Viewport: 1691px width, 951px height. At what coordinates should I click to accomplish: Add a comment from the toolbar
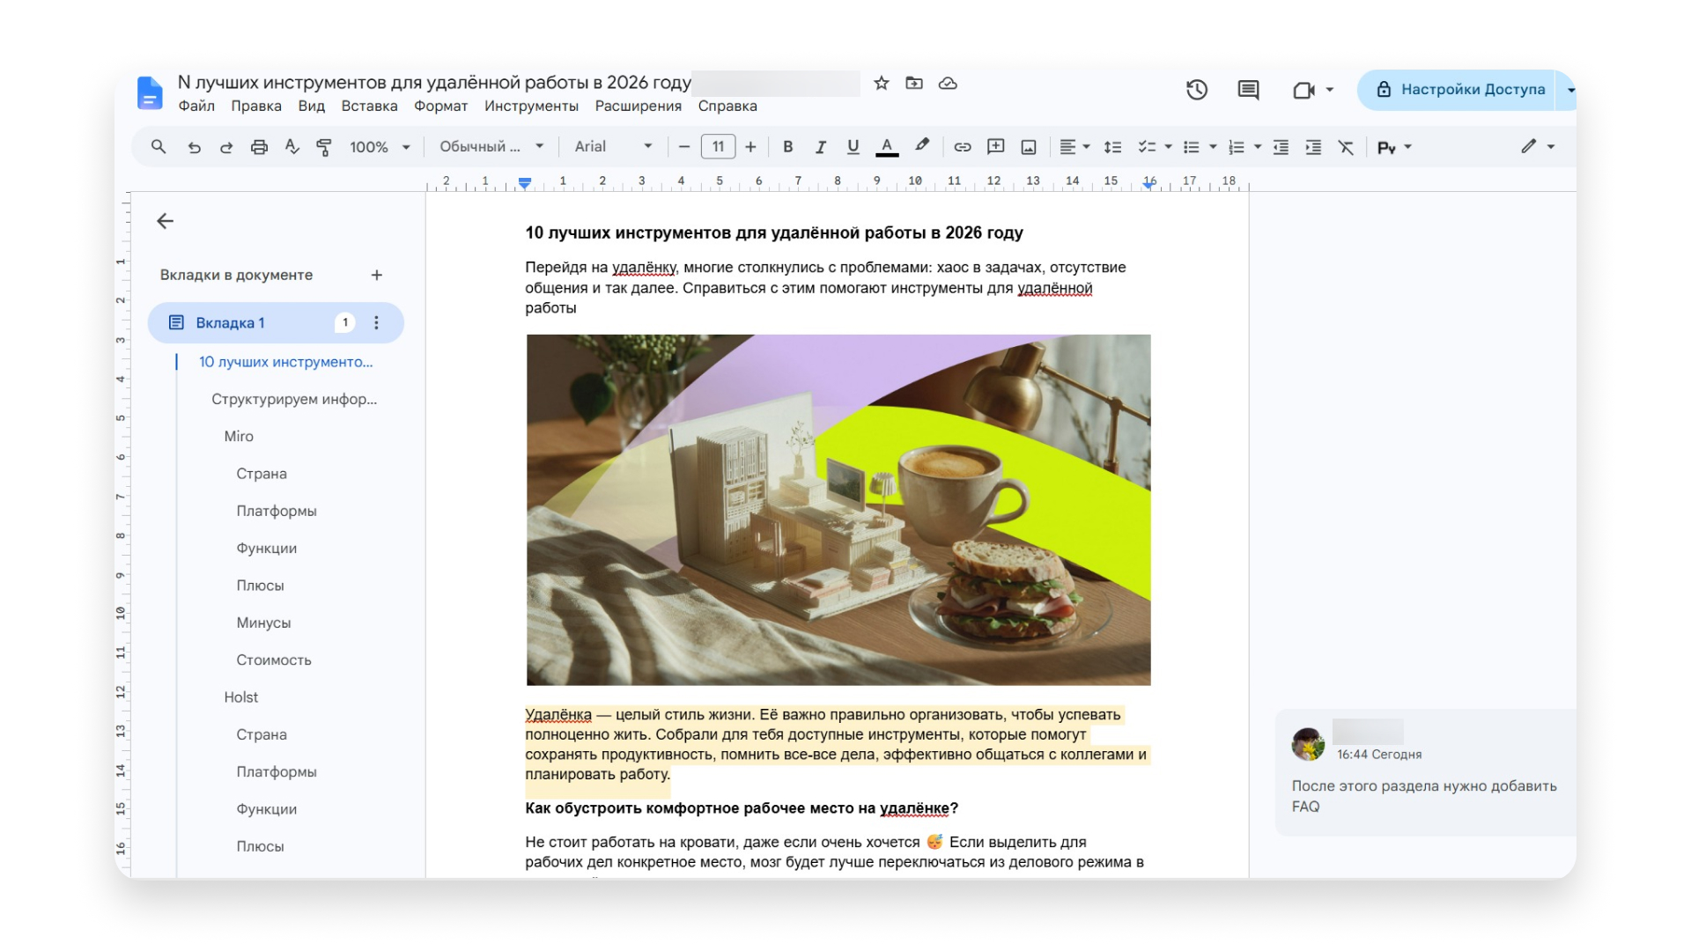click(x=995, y=147)
